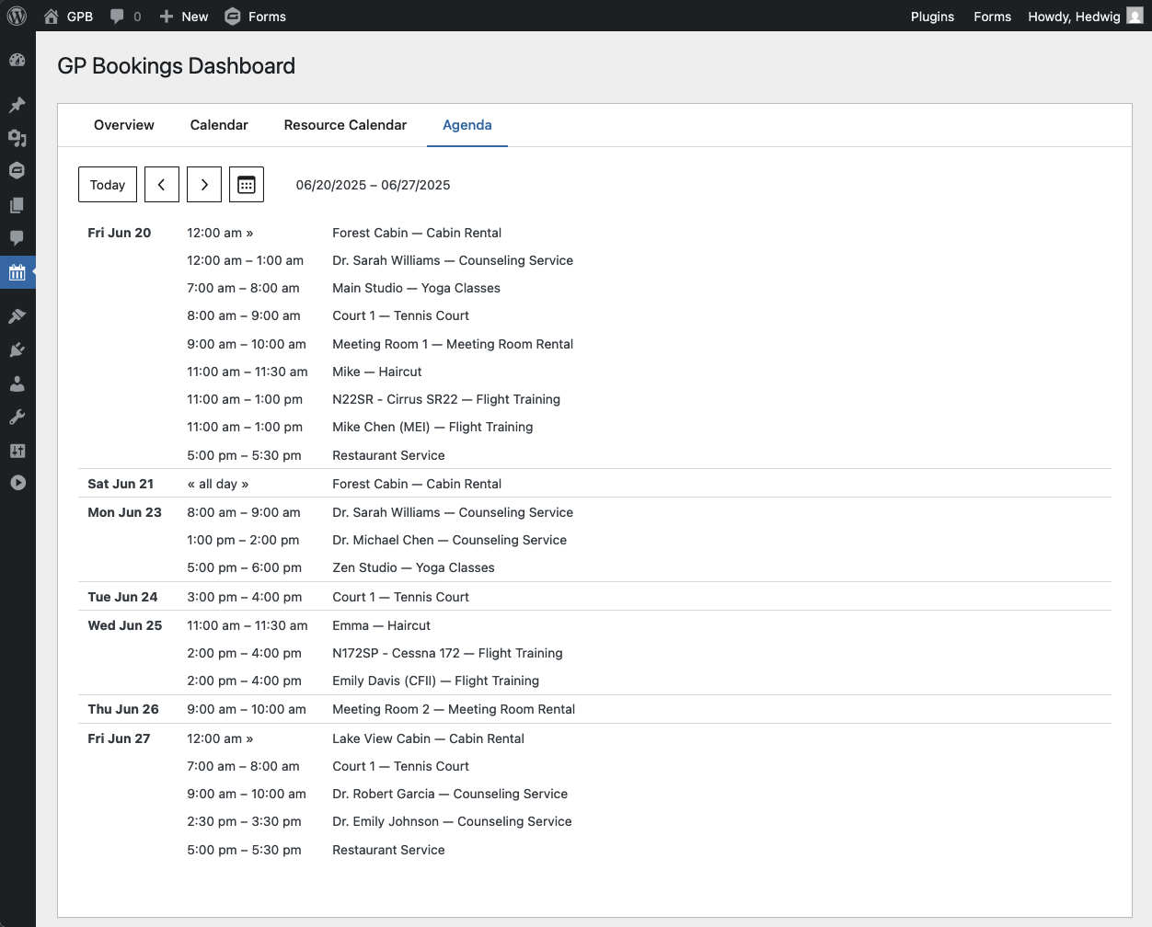Open the Calendar tab

click(x=219, y=125)
